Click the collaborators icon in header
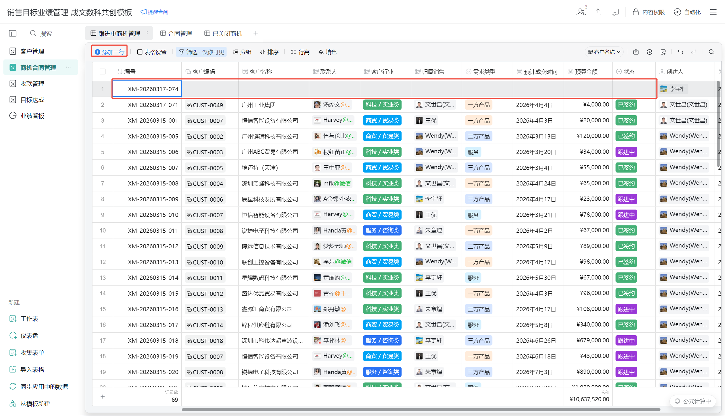Screen dimensions: 725x416 (581, 12)
